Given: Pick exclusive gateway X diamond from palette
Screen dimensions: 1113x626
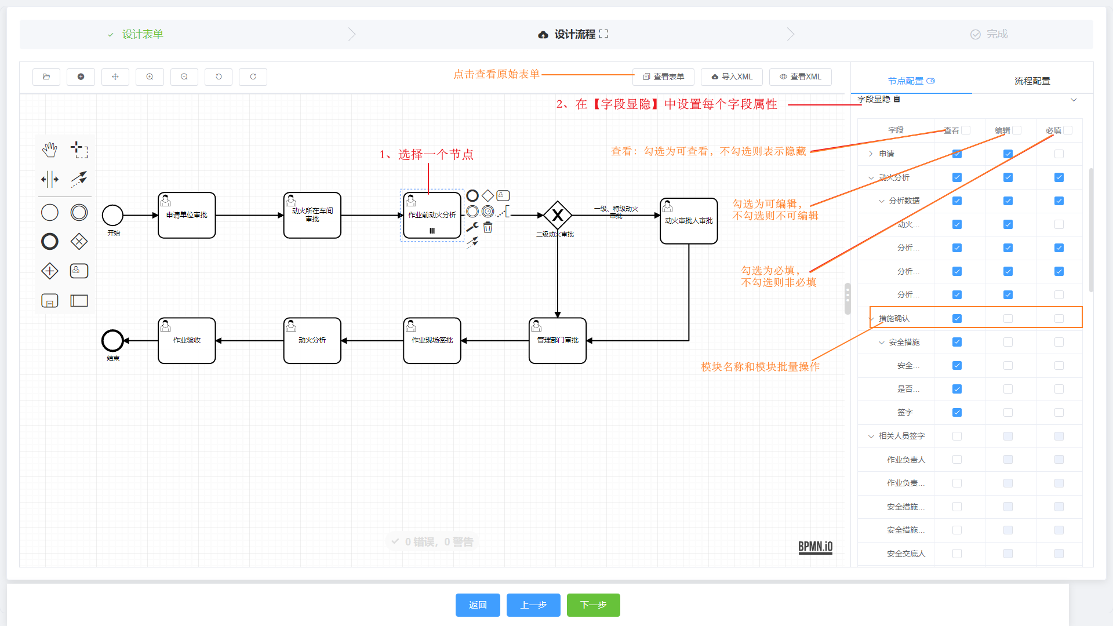Looking at the screenshot, I should (x=79, y=242).
